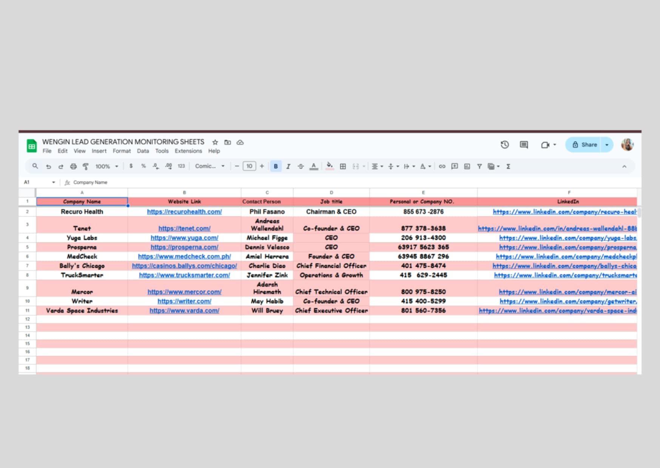Click the font size input box
660x468 pixels.
[249, 166]
